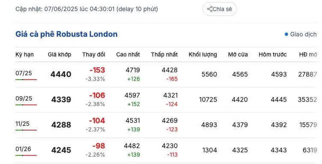
Task: Click the Hôm trước column header
Action: 272,55
